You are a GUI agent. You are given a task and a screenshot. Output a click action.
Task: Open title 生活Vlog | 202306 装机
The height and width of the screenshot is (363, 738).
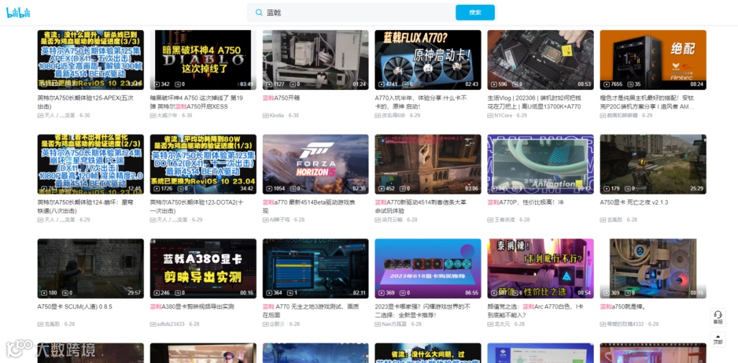[x=534, y=102]
